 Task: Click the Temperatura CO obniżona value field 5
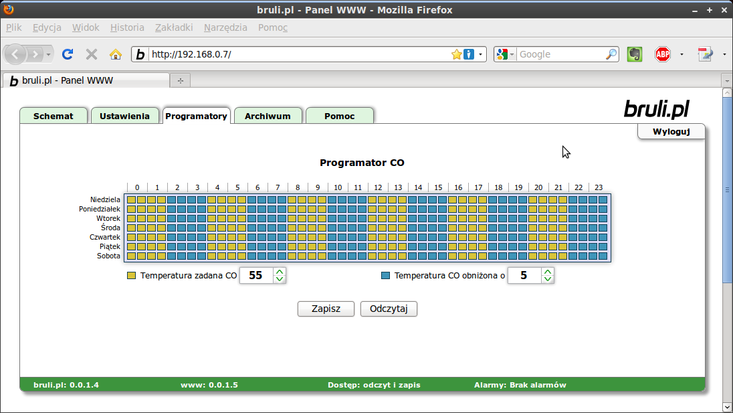click(x=524, y=276)
